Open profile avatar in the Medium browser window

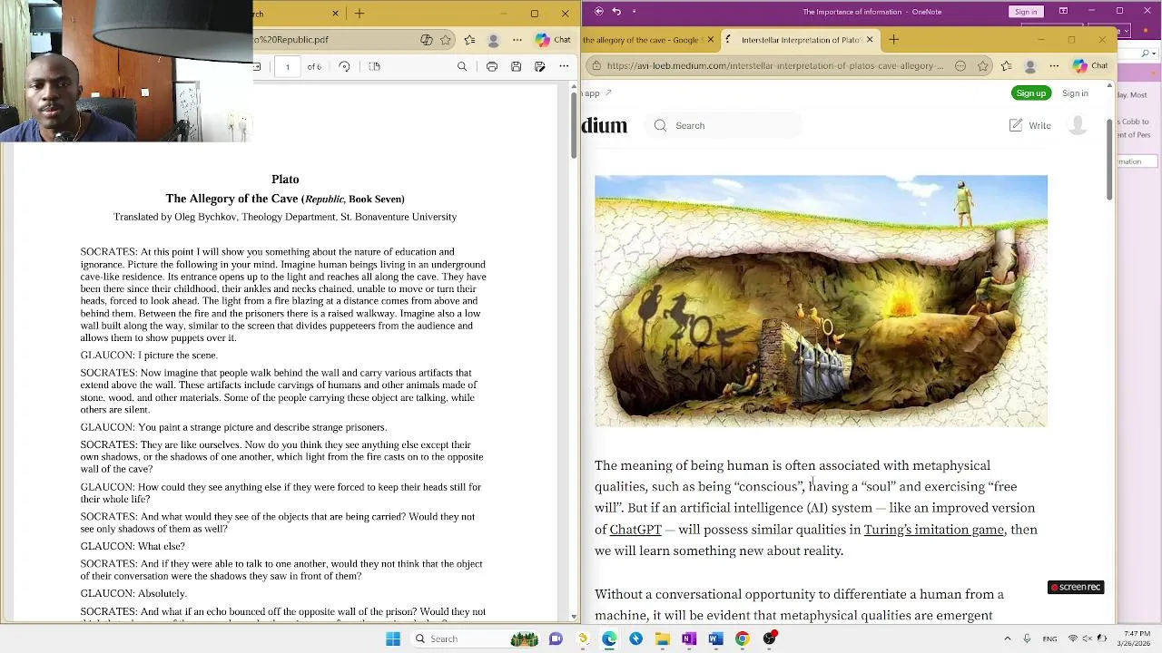coord(1030,66)
